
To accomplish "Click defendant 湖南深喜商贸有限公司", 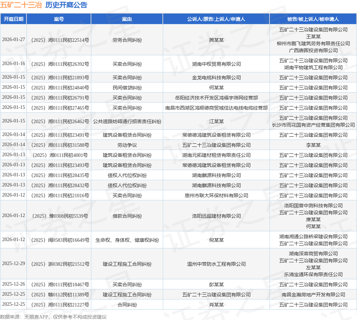I will 313,254.
